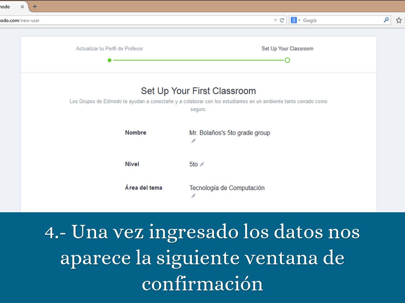Click the hollow green second step circle
Viewport: 405px width, 303px height.
tap(288, 60)
